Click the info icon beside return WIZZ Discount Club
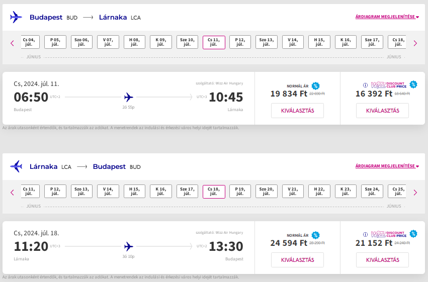 point(365,234)
